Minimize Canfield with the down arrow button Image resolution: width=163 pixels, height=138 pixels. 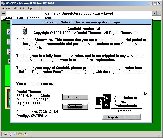pos(154,13)
